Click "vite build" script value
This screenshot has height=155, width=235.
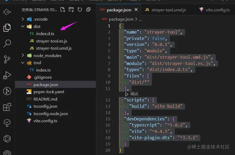(167, 106)
